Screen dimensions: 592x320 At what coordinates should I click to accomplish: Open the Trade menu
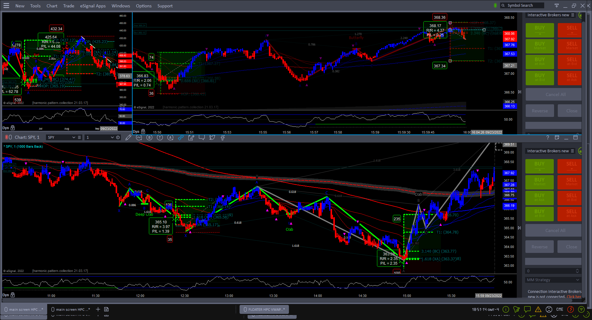click(69, 6)
